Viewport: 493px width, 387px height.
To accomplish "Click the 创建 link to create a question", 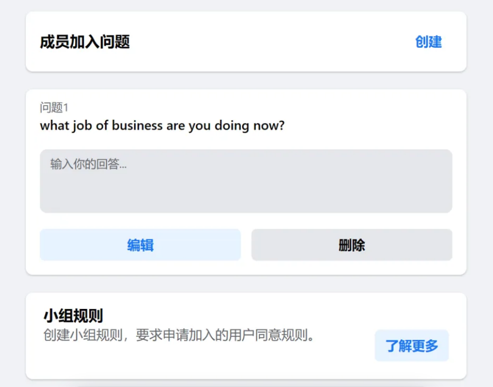I will click(428, 42).
